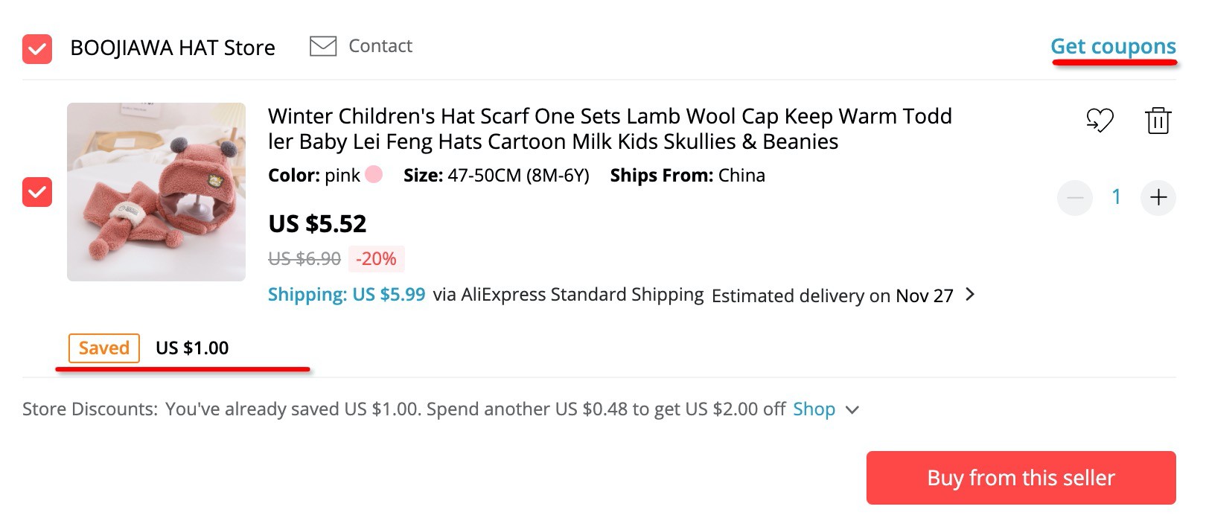Image resolution: width=1209 pixels, height=521 pixels.
Task: Click the pink color swatch
Action: tap(374, 174)
